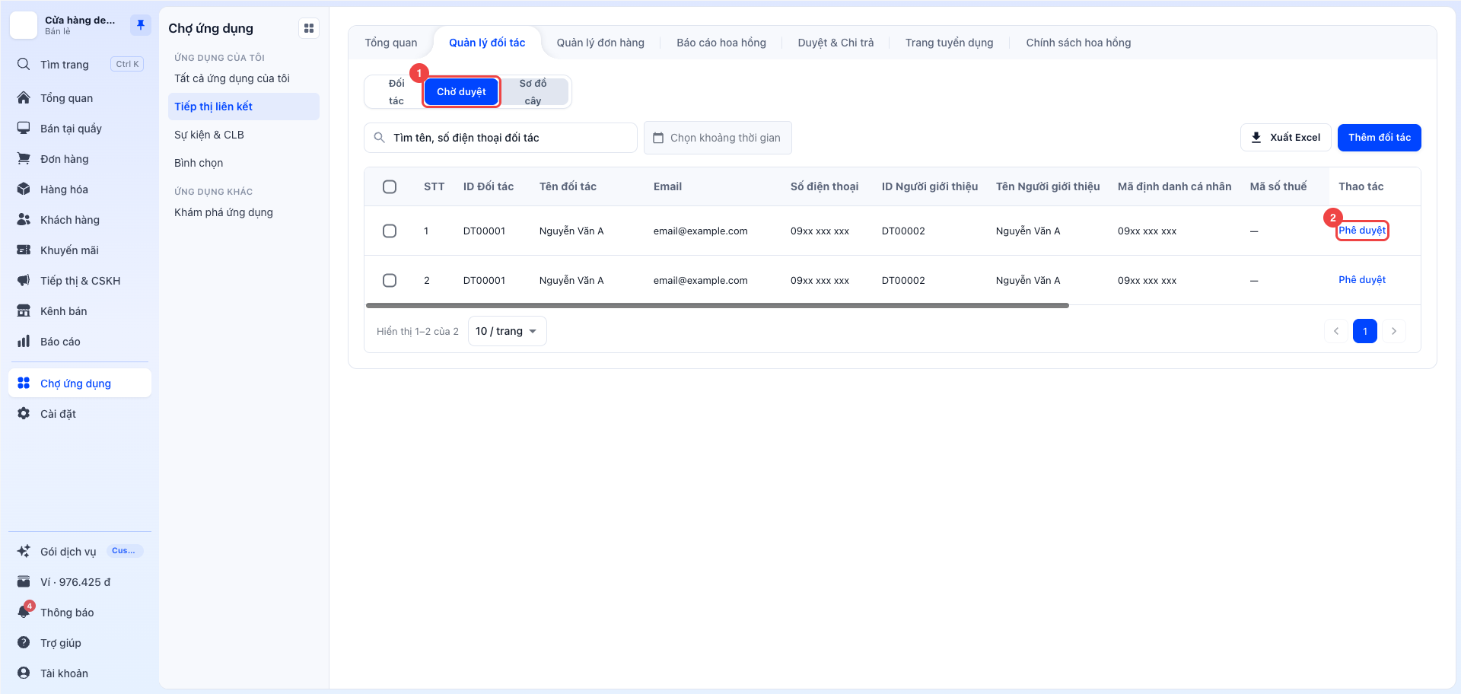Image resolution: width=1461 pixels, height=694 pixels.
Task: Open Chọn khoảng thời gian date picker
Action: (718, 138)
